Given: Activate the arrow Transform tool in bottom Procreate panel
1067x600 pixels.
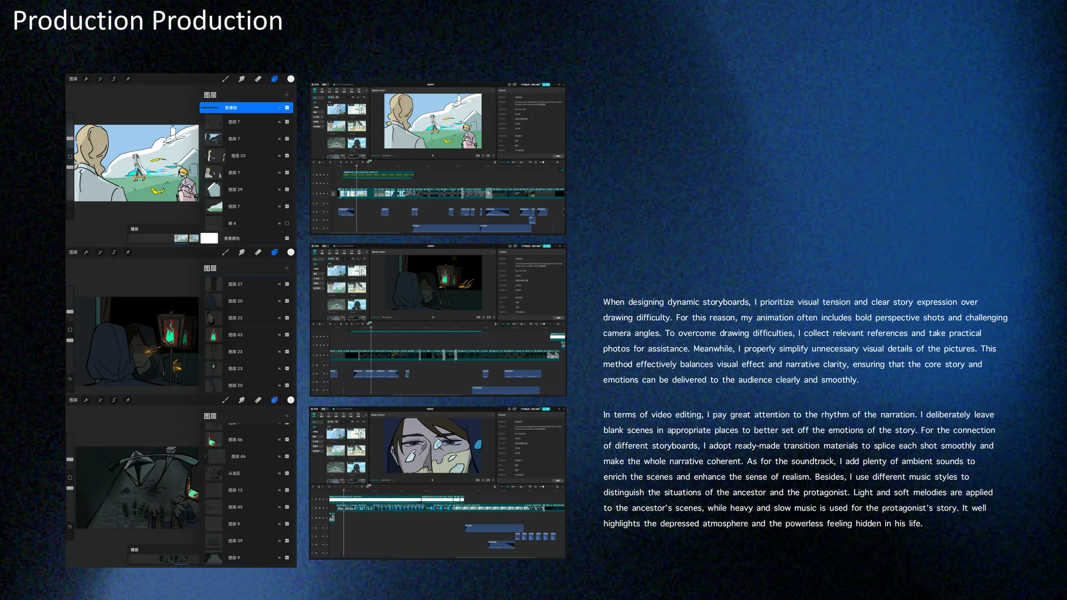Looking at the screenshot, I should click(x=128, y=400).
